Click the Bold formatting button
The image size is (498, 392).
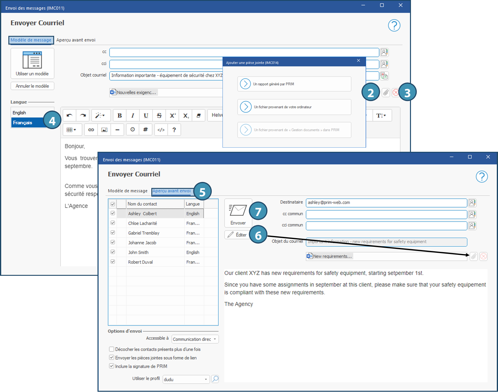tap(120, 116)
